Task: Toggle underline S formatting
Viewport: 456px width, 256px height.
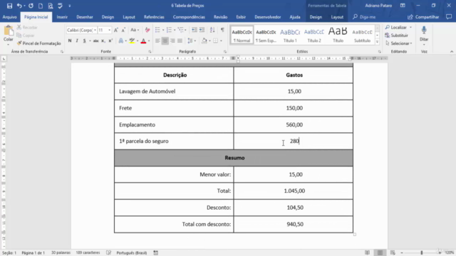Action: (84, 41)
